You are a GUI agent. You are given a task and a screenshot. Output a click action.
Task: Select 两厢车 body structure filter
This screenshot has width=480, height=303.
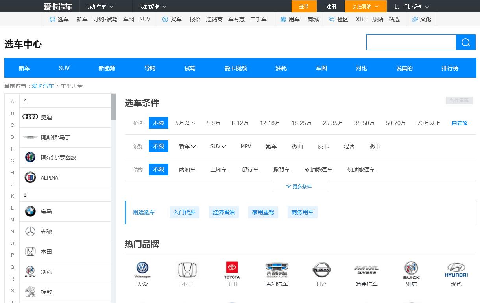[187, 169]
